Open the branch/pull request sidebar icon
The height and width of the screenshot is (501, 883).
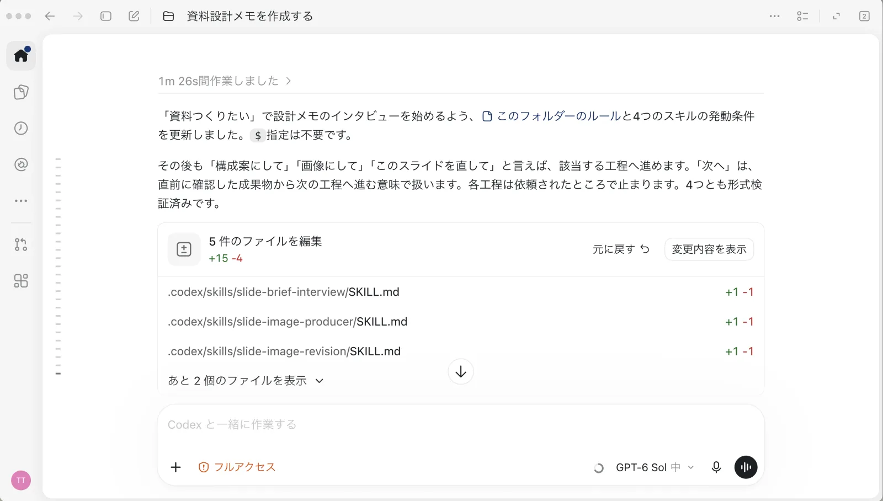(21, 244)
